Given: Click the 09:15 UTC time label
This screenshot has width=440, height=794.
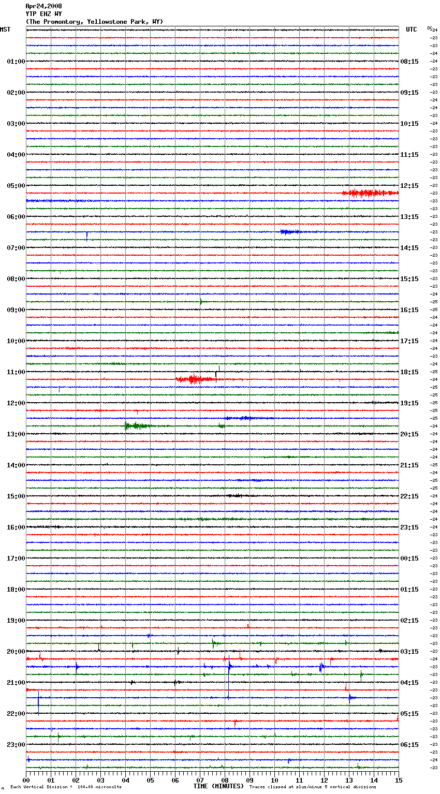Looking at the screenshot, I should (409, 93).
